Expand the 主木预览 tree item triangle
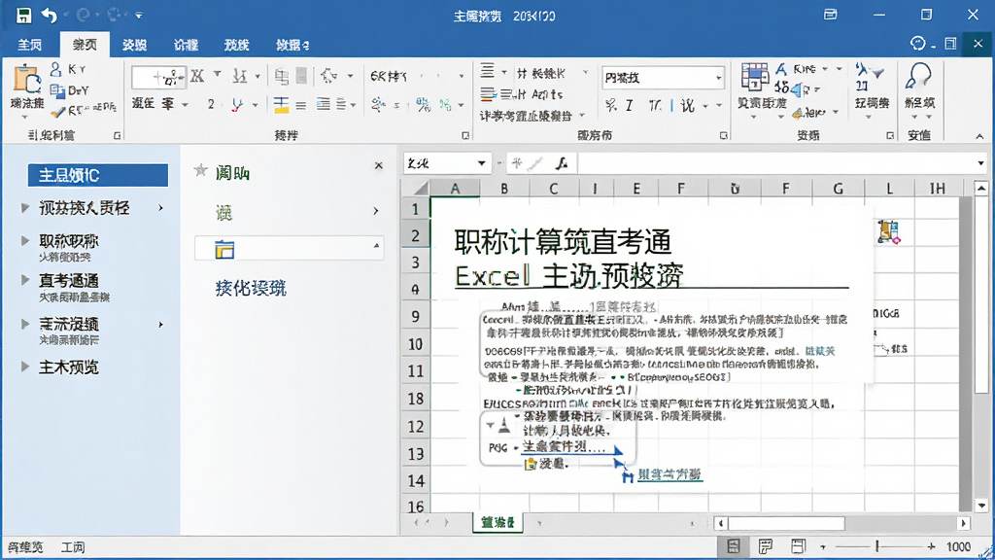The height and width of the screenshot is (560, 995). (x=24, y=367)
